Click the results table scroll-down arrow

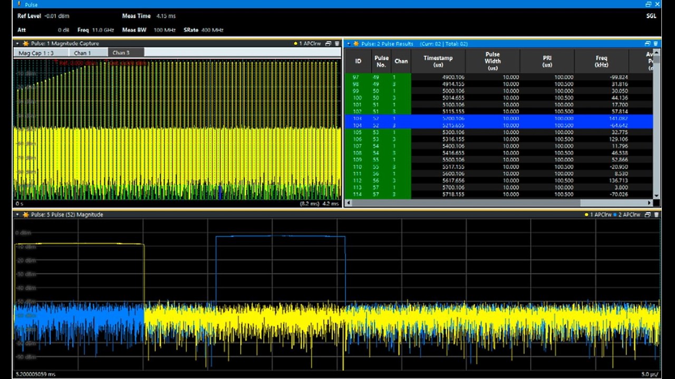[x=657, y=196]
